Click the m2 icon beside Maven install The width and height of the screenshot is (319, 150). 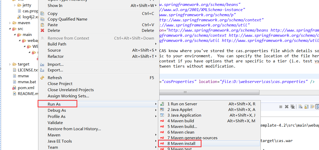[162, 143]
